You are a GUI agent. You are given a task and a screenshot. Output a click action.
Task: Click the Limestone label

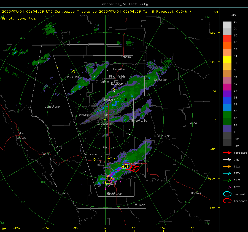[52, 106]
